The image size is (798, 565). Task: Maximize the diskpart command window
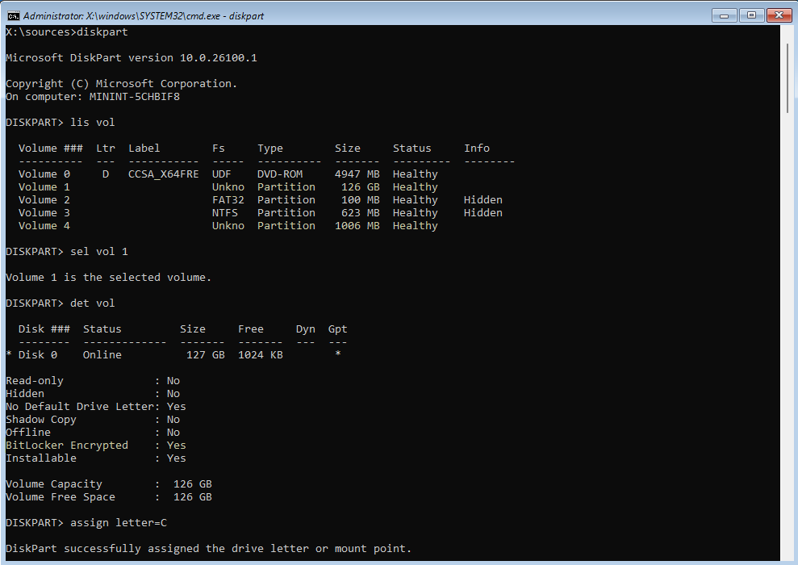pos(751,15)
